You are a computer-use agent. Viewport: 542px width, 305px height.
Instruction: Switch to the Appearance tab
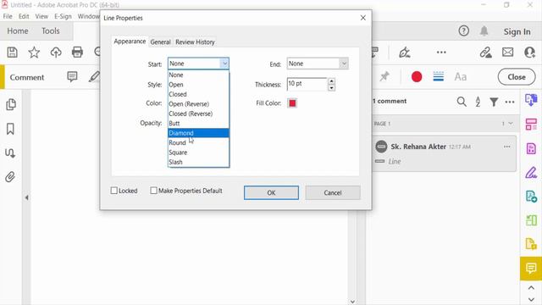point(130,42)
